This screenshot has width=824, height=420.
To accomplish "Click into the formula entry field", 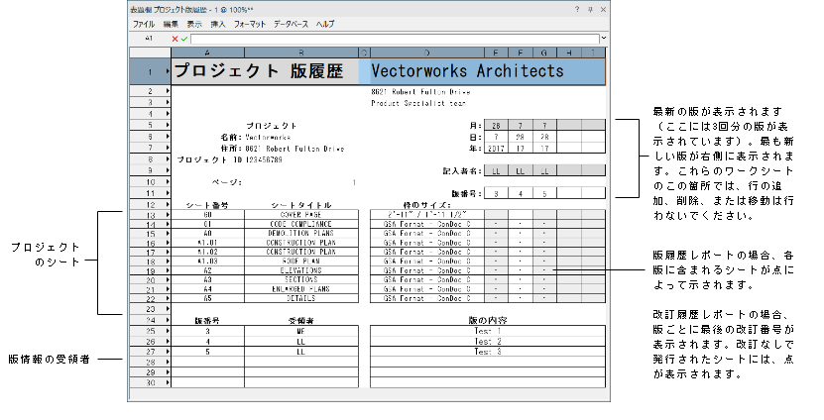I will click(395, 39).
